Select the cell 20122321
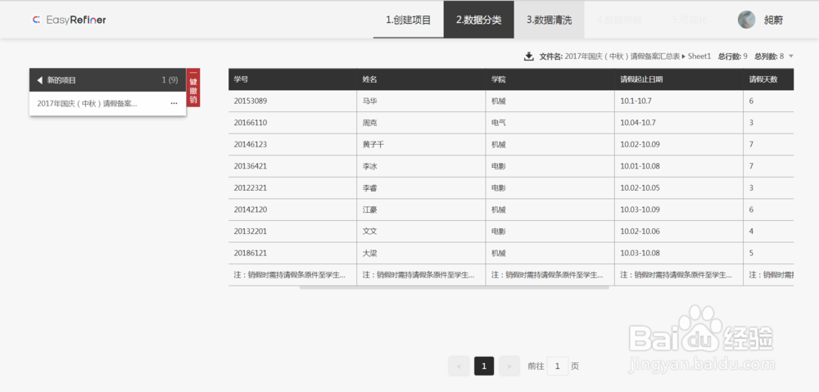The height and width of the screenshot is (392, 819). pyautogui.click(x=292, y=188)
